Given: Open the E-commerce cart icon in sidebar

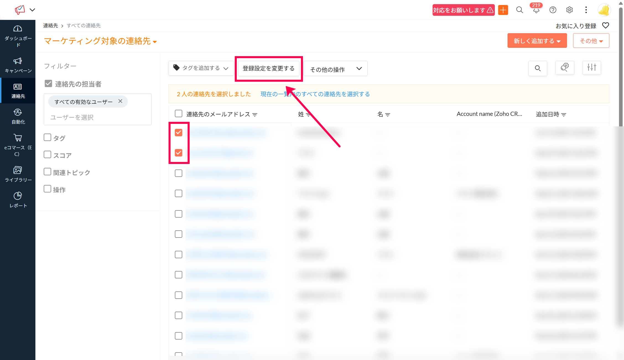Looking at the screenshot, I should (x=18, y=138).
